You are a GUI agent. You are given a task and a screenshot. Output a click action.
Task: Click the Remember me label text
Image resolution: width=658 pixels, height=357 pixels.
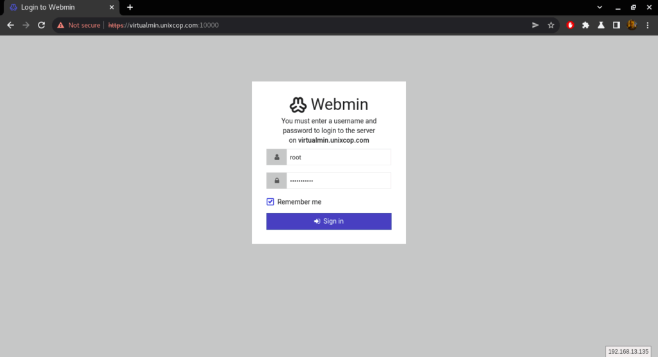[299, 202]
